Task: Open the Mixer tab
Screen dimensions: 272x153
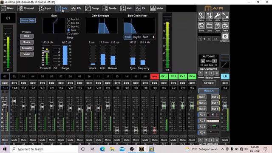Action: (x=8, y=8)
